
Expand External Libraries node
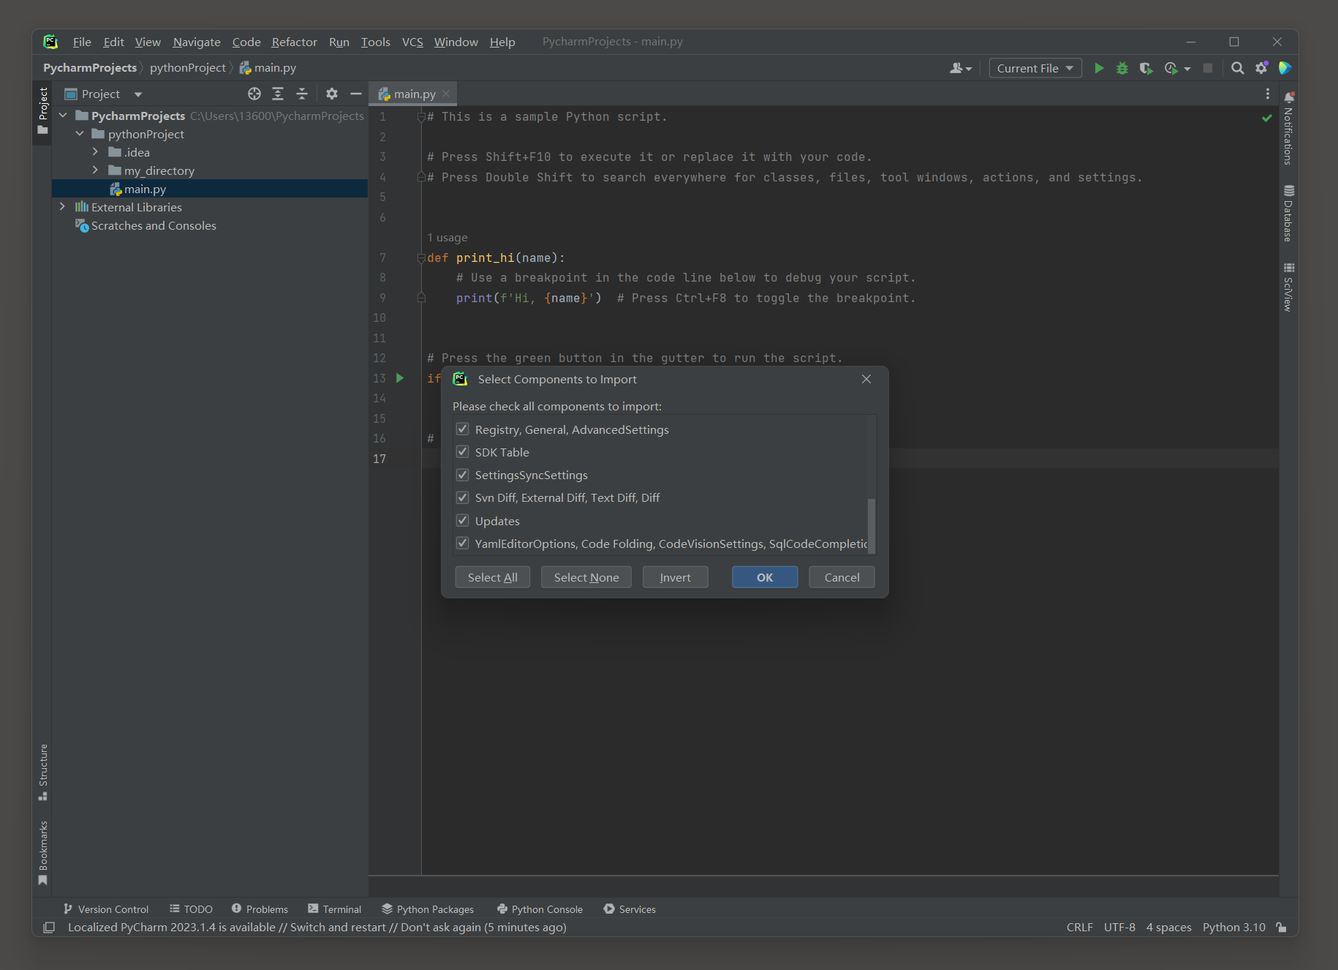click(63, 207)
